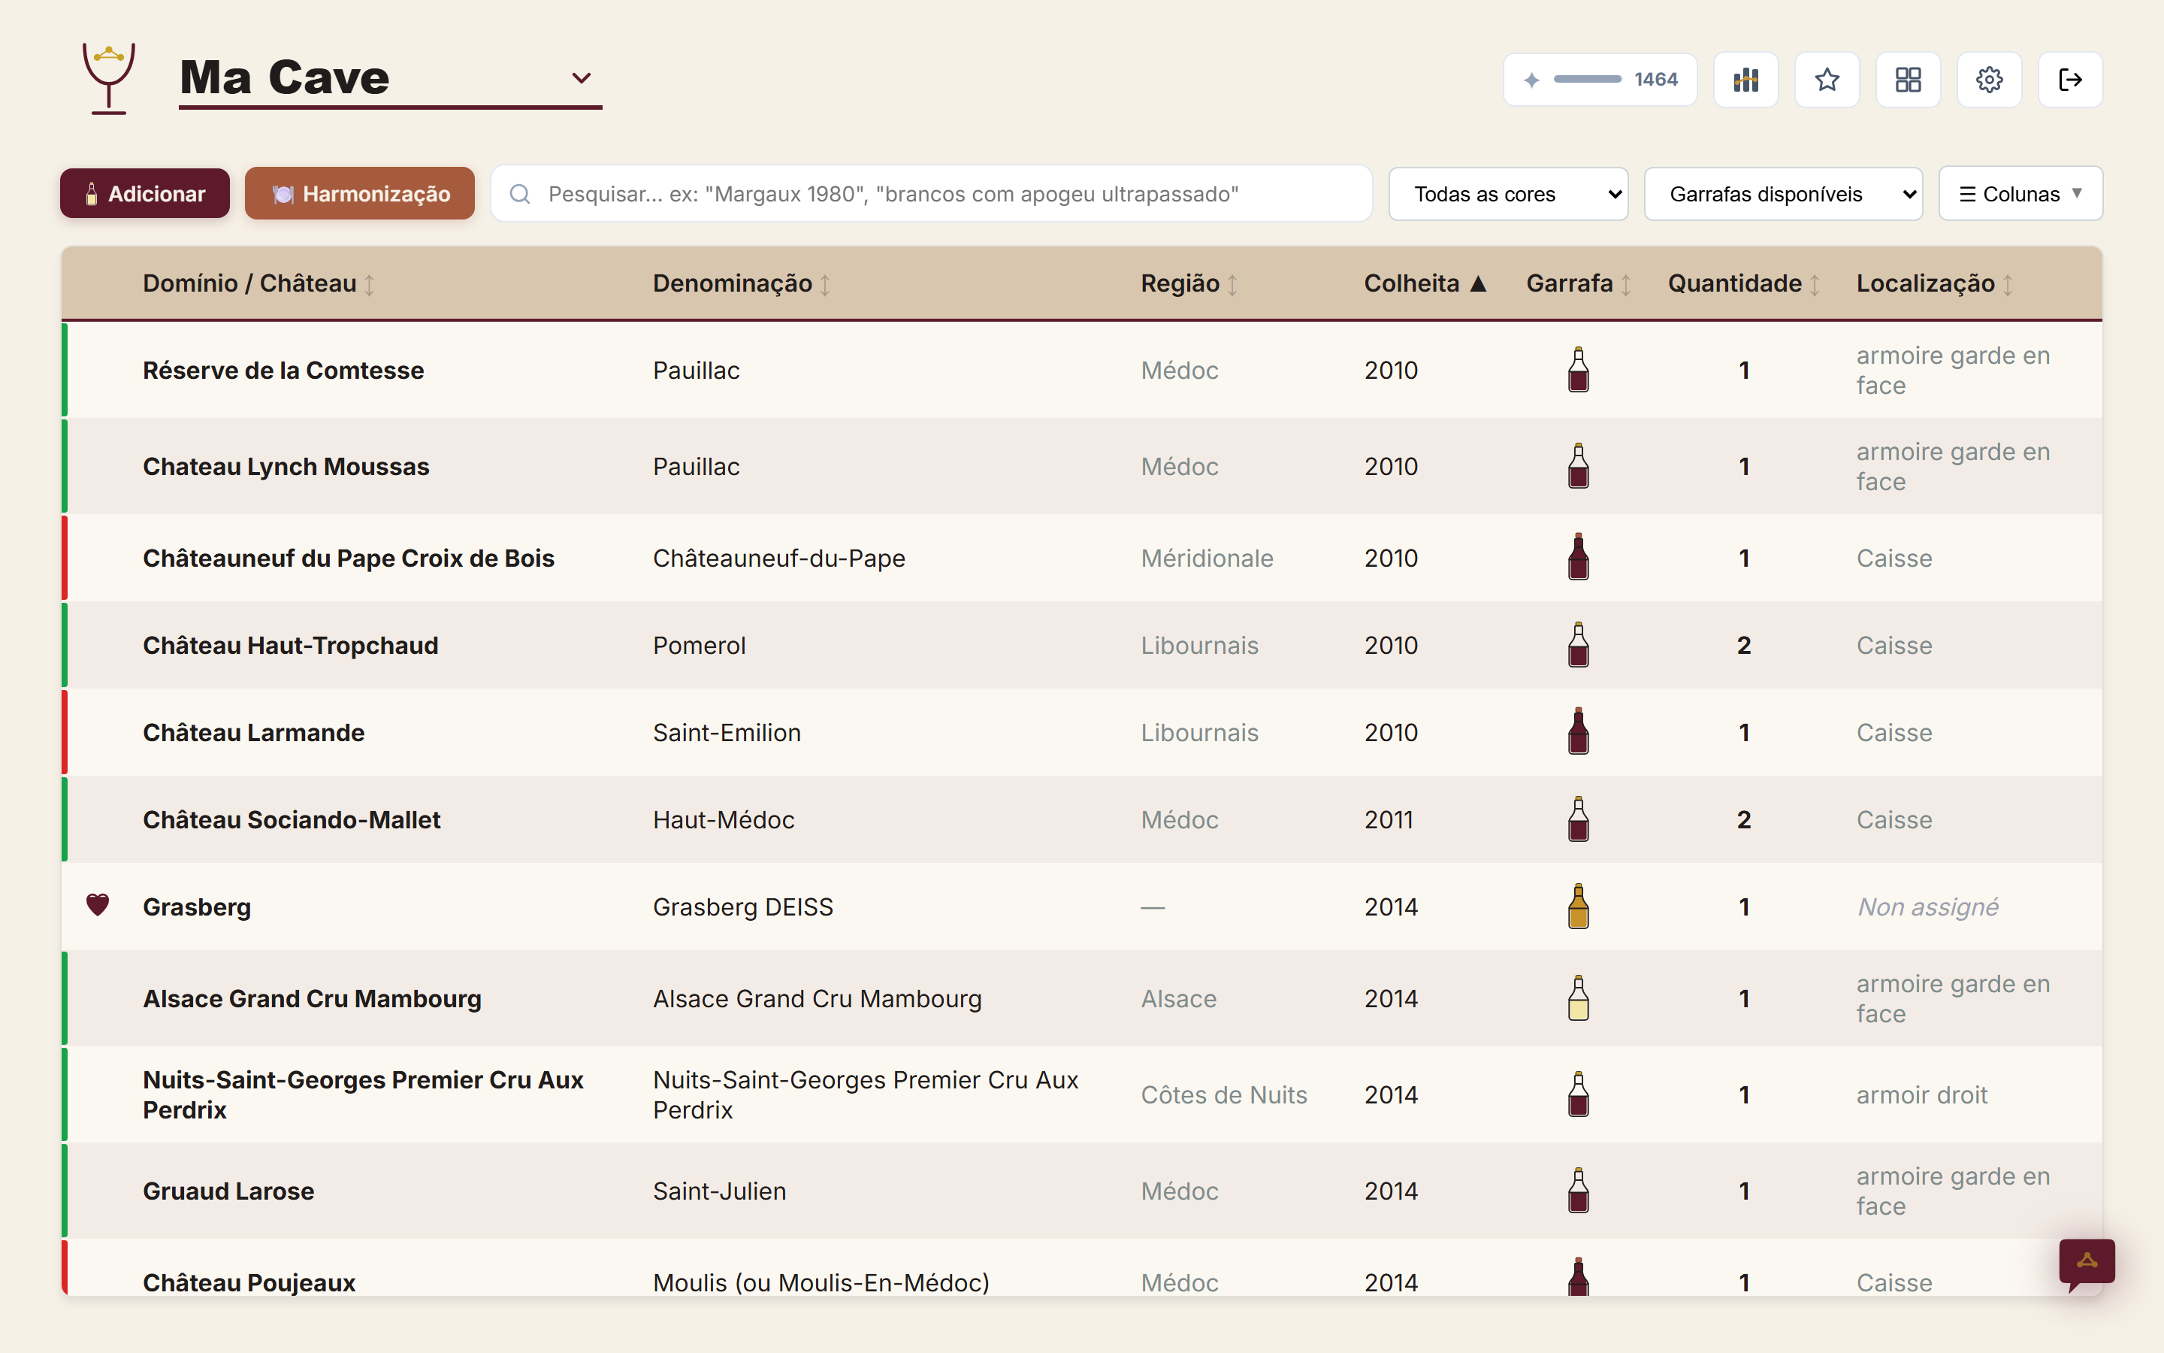The width and height of the screenshot is (2164, 1353).
Task: Open settings gear icon
Action: (1989, 80)
